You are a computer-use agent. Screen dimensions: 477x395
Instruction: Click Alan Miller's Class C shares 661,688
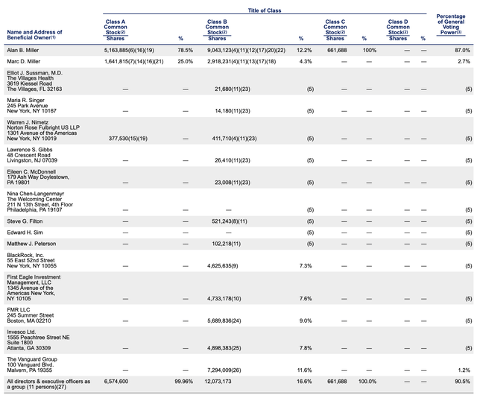click(337, 50)
